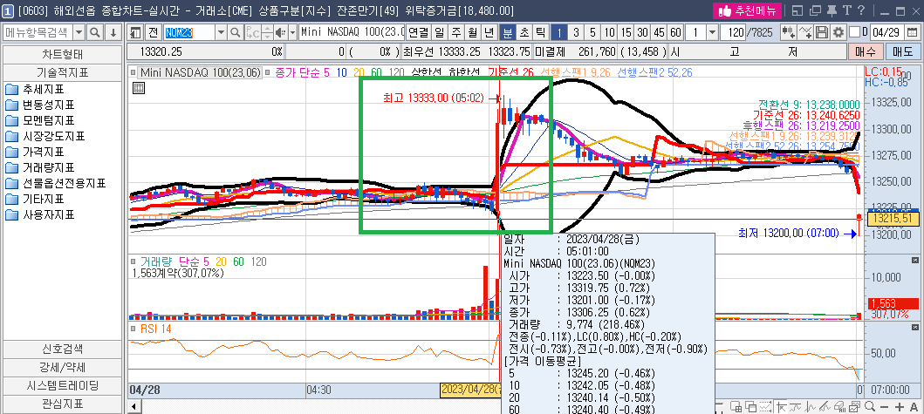Click the 04/29 date input field
924x414 pixels.
[888, 31]
